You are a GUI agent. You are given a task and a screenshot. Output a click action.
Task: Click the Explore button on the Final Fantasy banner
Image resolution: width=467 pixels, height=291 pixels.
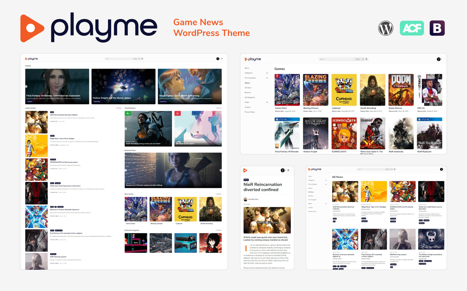coord(30,101)
